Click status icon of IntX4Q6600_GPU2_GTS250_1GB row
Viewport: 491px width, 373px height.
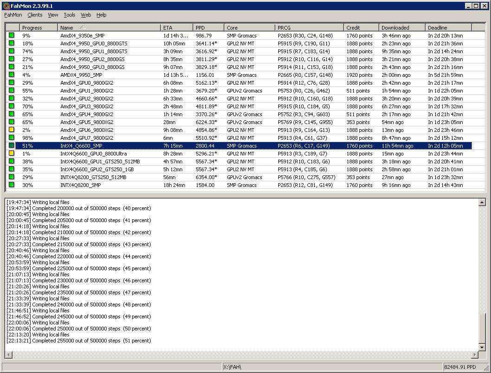point(12,169)
